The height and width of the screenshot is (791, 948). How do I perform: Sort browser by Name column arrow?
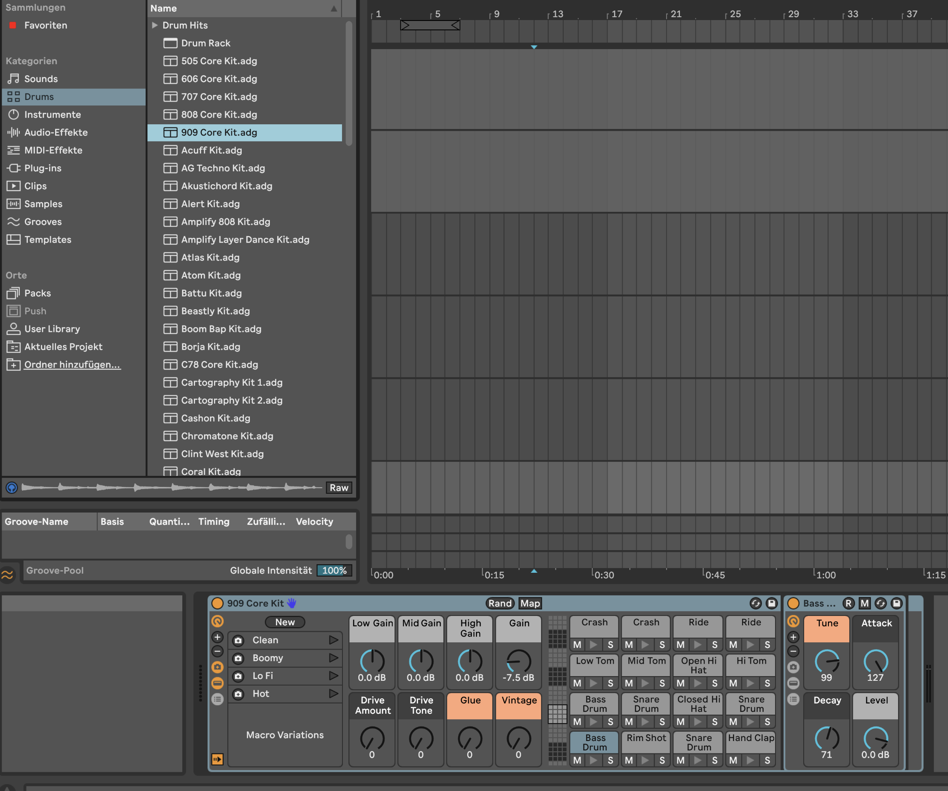(x=334, y=9)
